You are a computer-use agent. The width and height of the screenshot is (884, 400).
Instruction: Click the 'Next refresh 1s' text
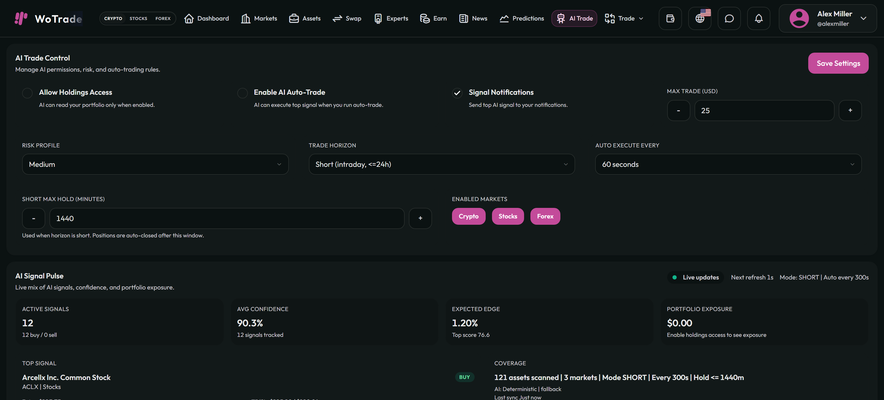752,277
